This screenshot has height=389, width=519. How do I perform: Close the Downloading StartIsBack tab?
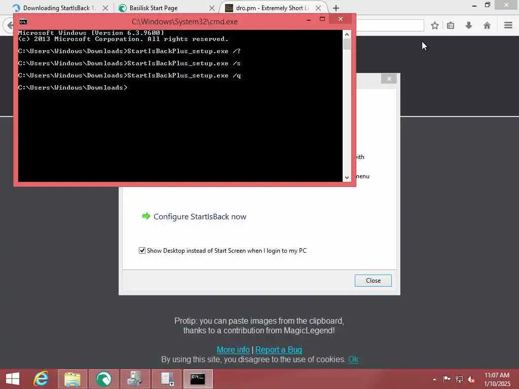click(x=105, y=8)
